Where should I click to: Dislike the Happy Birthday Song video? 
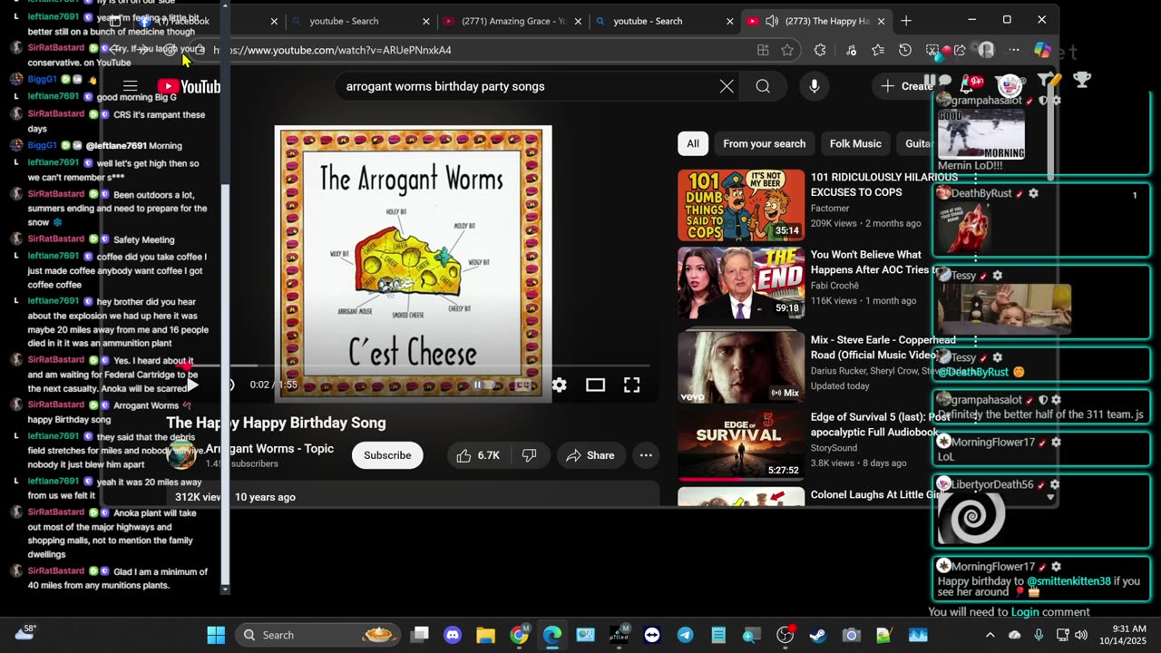click(530, 455)
